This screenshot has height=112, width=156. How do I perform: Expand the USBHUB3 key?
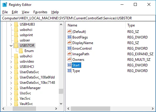click(x=11, y=25)
